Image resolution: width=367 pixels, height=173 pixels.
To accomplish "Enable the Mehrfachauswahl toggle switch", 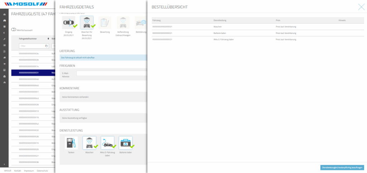I will coord(14,30).
